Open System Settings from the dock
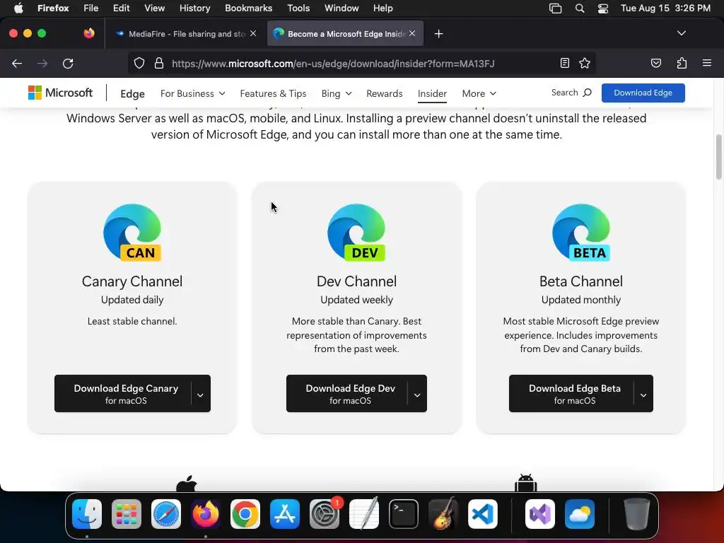Image resolution: width=724 pixels, height=543 pixels. pos(325,514)
